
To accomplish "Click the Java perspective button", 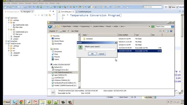I will (x=172, y=7).
